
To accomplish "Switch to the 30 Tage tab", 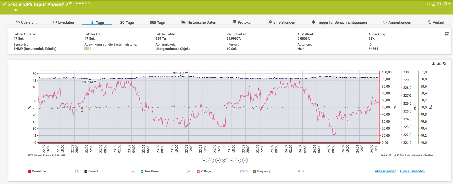I will click(127, 22).
